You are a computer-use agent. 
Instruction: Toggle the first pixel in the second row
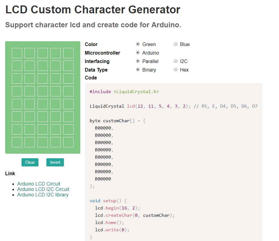click(x=17, y=66)
